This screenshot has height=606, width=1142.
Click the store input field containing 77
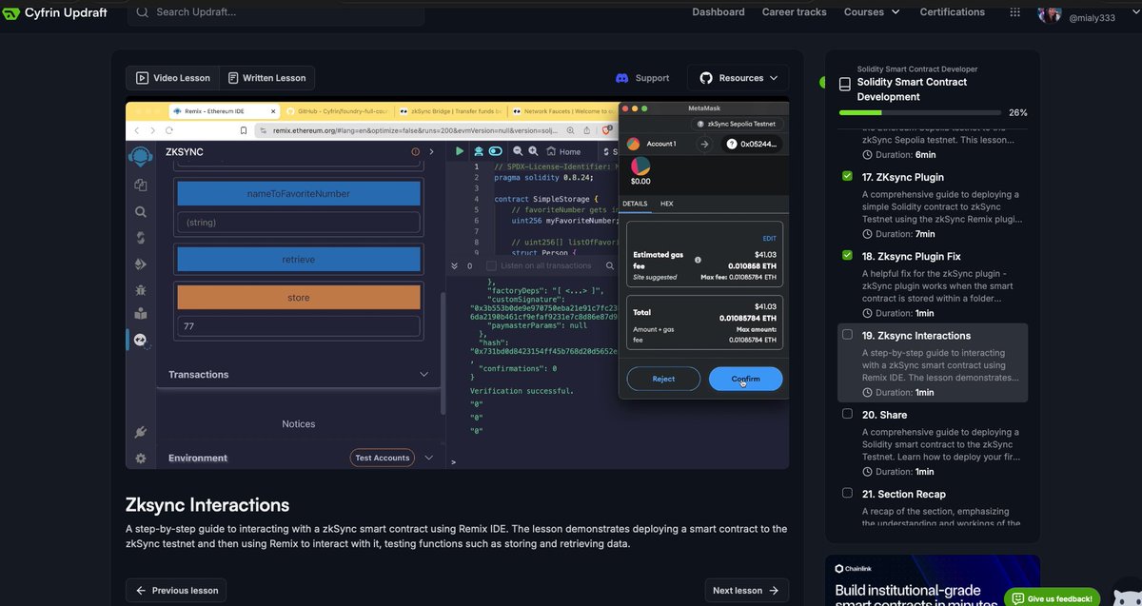(299, 326)
